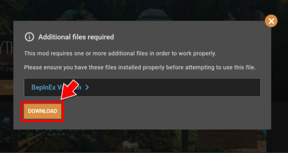Click the 'This mod requires' description line
Screen dimensions: 288x153
[x=120, y=54]
